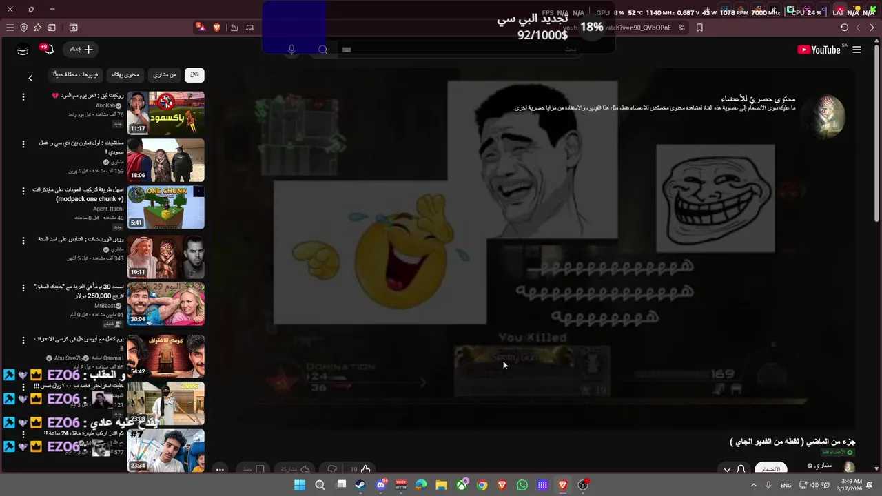Click the Brave VPN shield icon
Image resolution: width=882 pixels, height=496 pixels.
point(23,28)
